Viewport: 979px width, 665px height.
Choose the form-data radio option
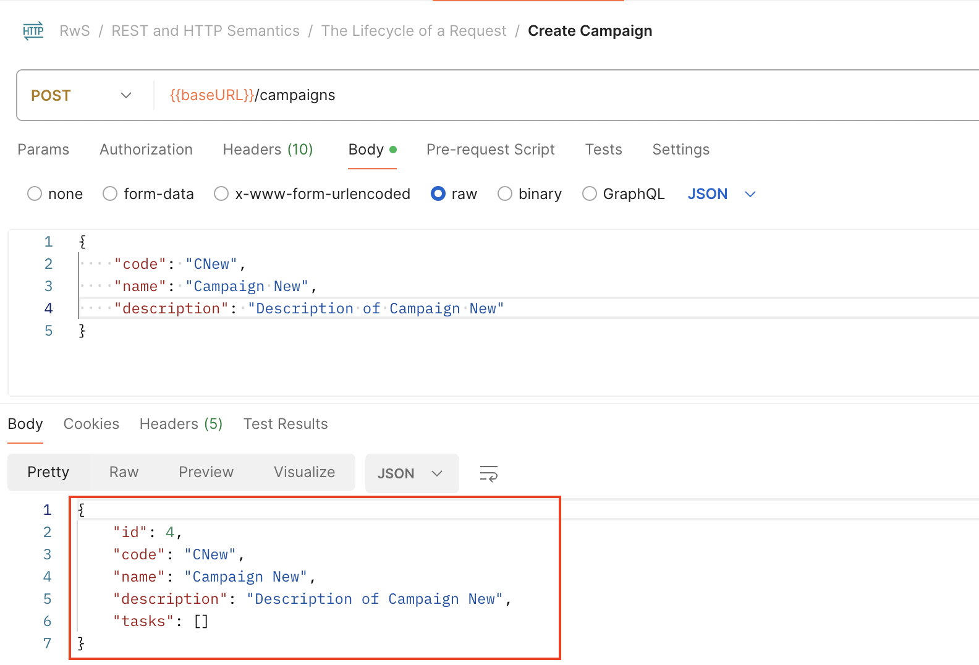pyautogui.click(x=110, y=194)
